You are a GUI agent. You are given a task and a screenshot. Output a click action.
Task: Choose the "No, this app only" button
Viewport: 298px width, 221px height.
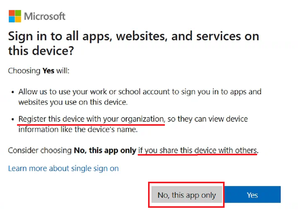point(186,195)
